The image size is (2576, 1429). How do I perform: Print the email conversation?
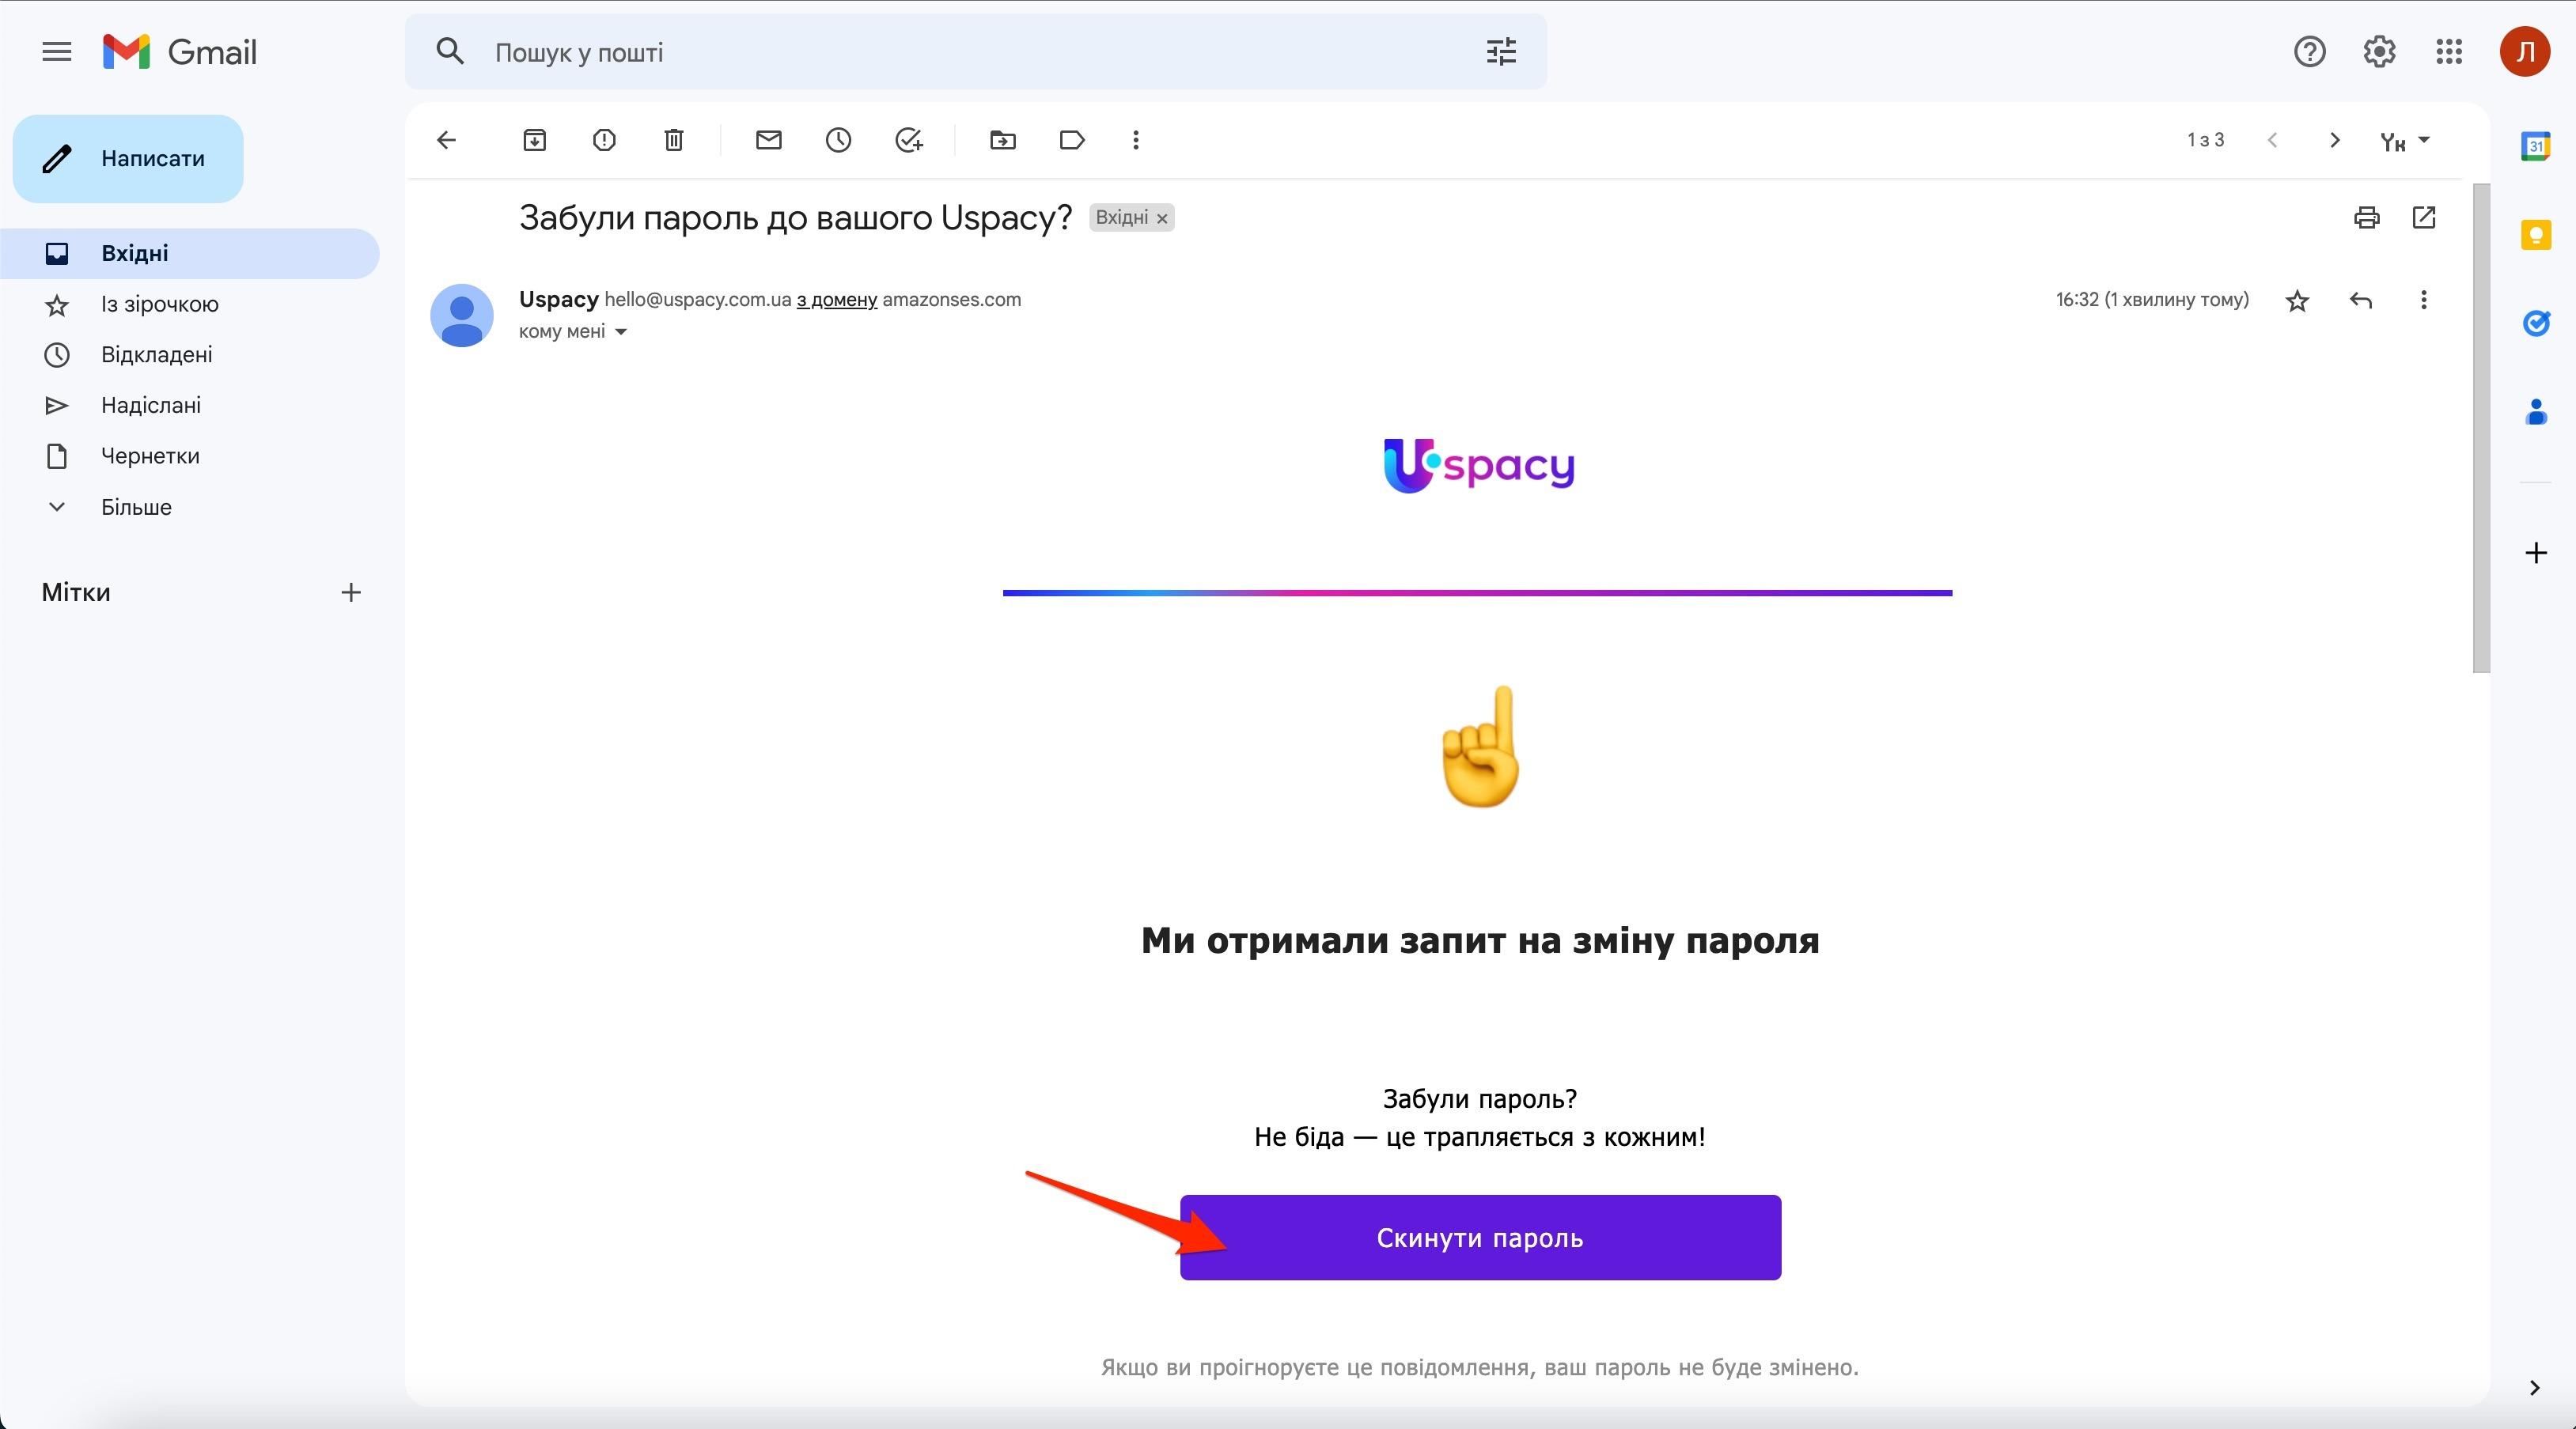coord(2366,217)
